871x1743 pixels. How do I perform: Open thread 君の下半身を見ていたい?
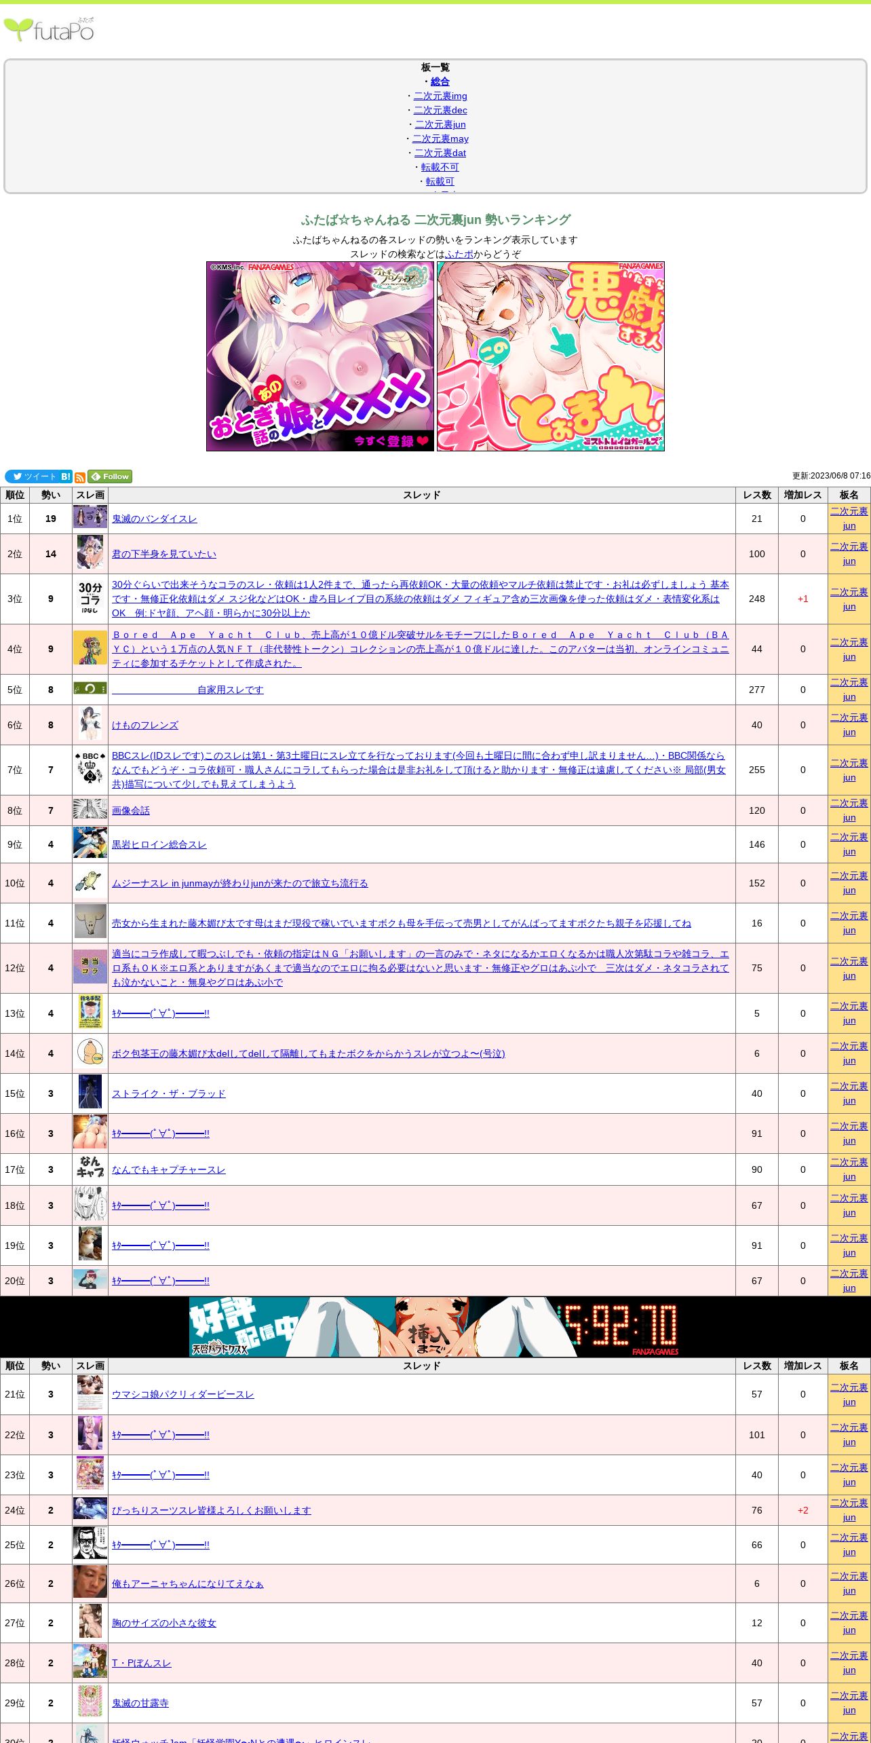click(164, 554)
